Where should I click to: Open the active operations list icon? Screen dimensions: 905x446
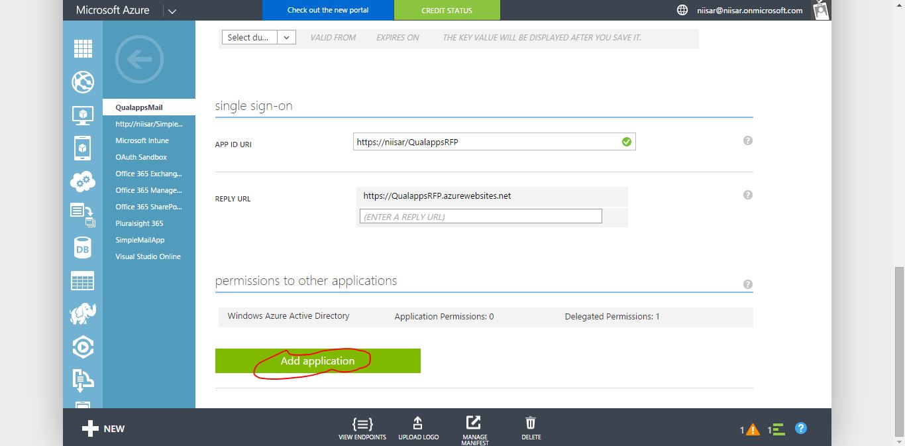779,429
